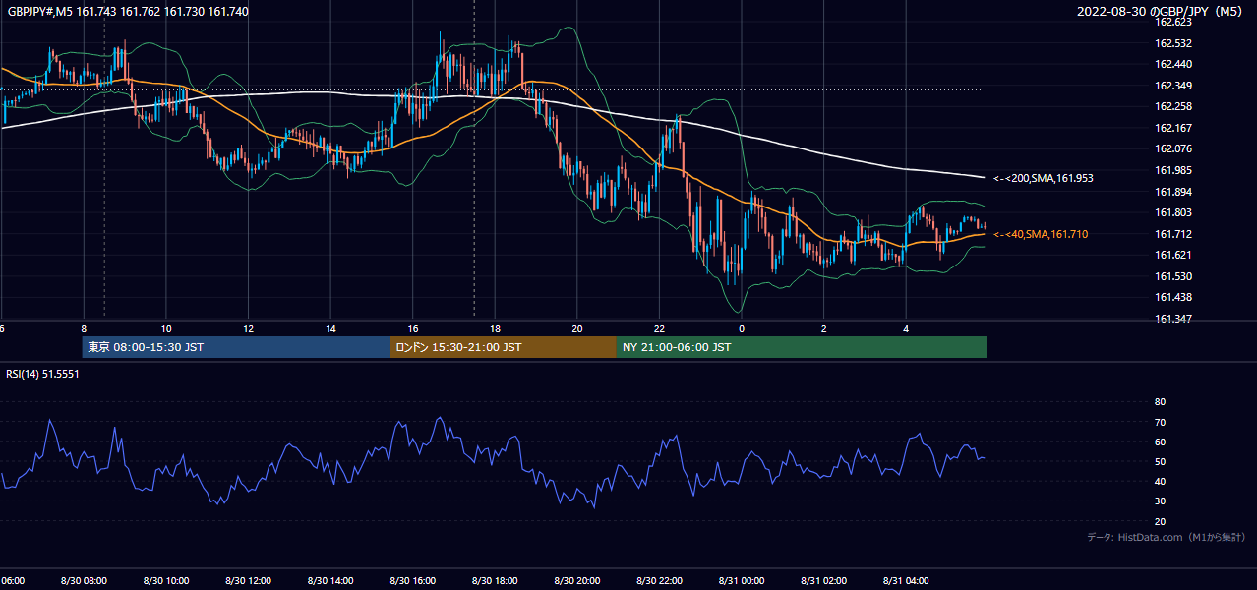Click the NY 21:00-06:00 JST session bar
1257x590 pixels.
(x=802, y=347)
